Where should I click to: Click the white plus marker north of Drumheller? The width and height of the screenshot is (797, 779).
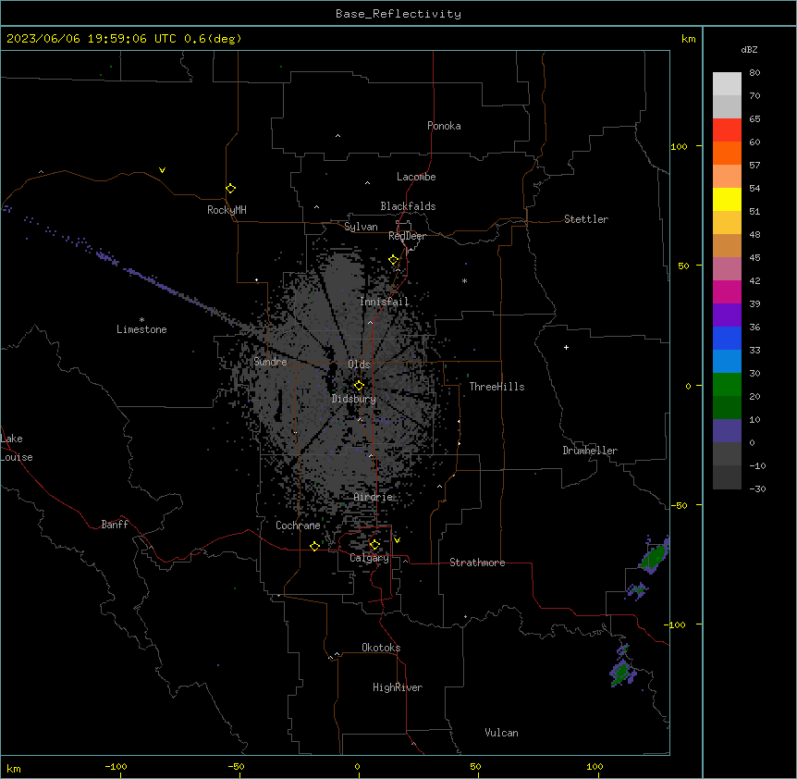(x=566, y=347)
